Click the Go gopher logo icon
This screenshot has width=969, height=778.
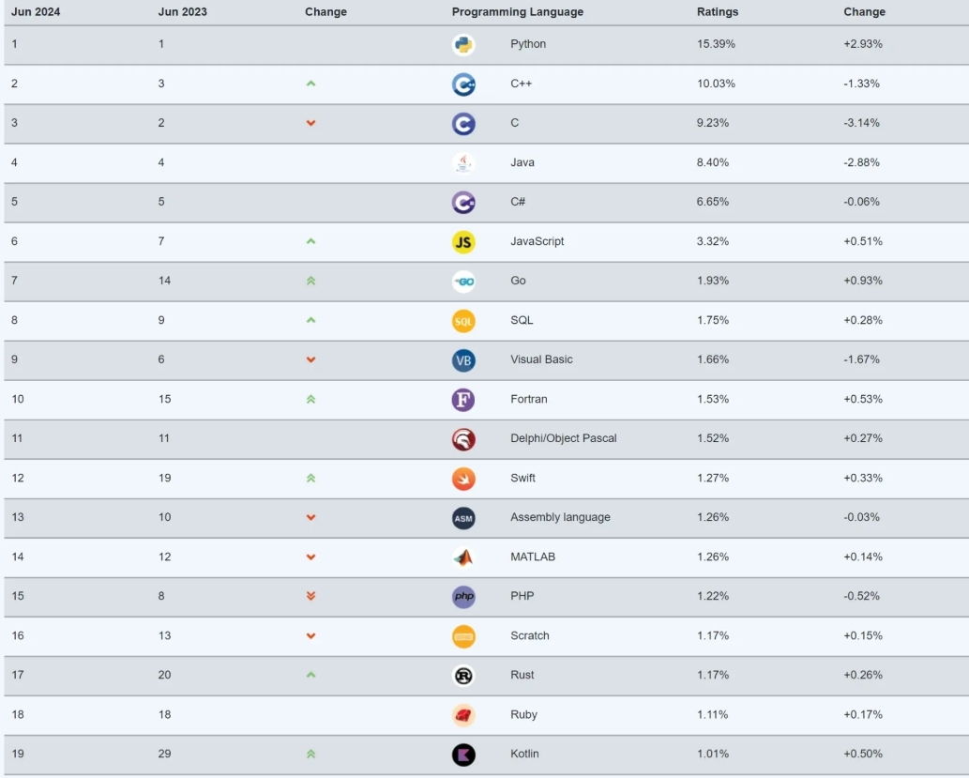pyautogui.click(x=462, y=282)
